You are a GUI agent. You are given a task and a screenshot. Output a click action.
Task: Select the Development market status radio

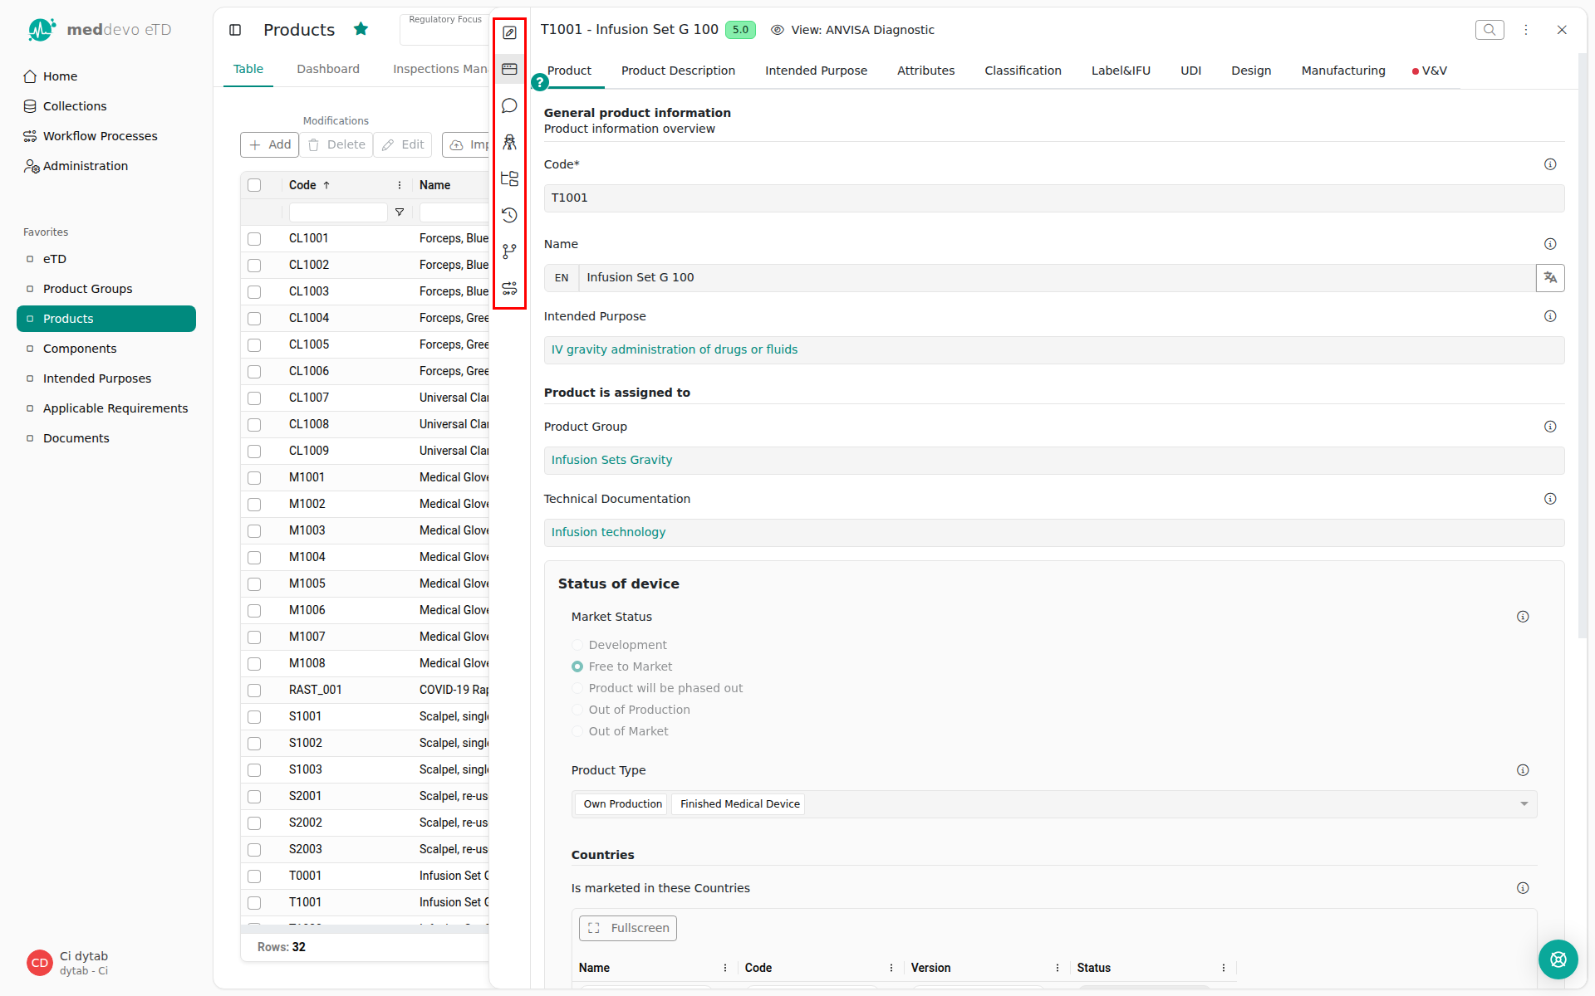tap(577, 645)
